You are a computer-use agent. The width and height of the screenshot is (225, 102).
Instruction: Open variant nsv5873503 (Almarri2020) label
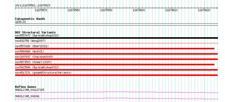tap(33, 62)
